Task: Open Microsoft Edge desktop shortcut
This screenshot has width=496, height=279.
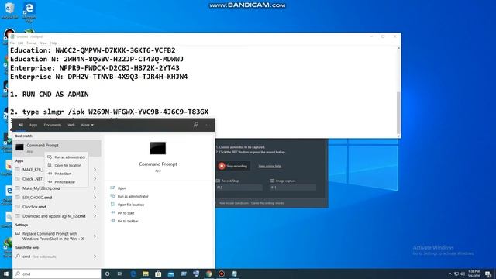Action: pos(29,12)
